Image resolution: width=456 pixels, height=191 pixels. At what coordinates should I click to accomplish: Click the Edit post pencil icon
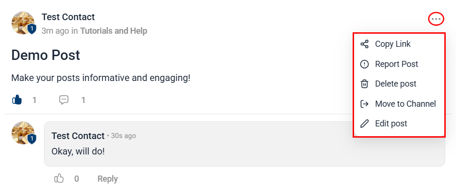(x=364, y=124)
